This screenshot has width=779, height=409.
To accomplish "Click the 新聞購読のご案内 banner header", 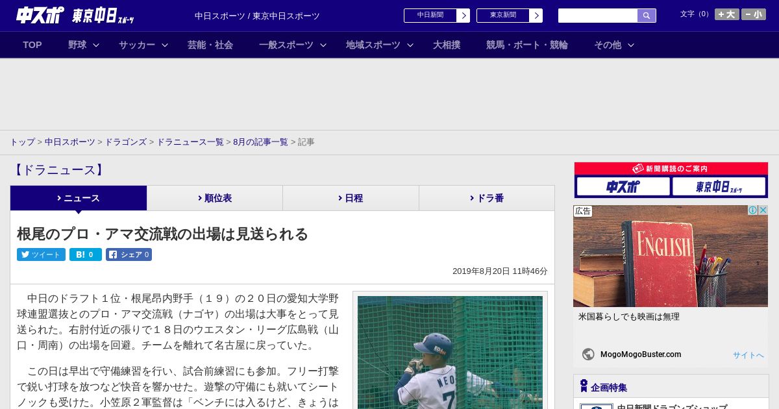I will [x=671, y=169].
